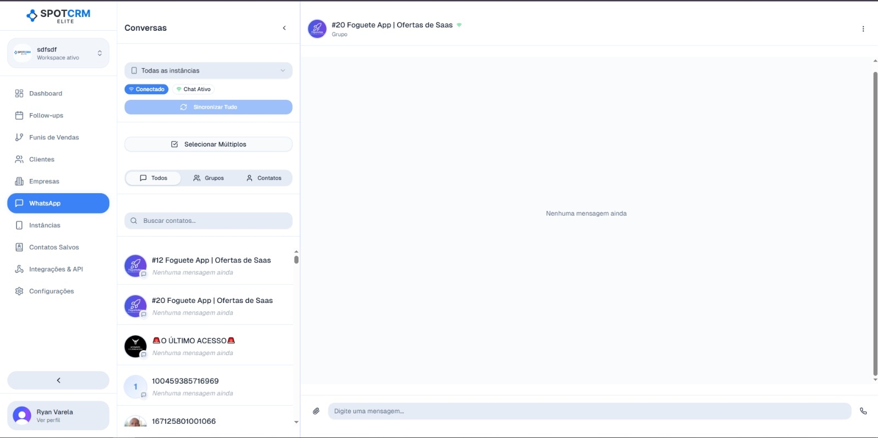Open Configurações settings in sidebar
Image resolution: width=878 pixels, height=438 pixels.
[x=51, y=291]
